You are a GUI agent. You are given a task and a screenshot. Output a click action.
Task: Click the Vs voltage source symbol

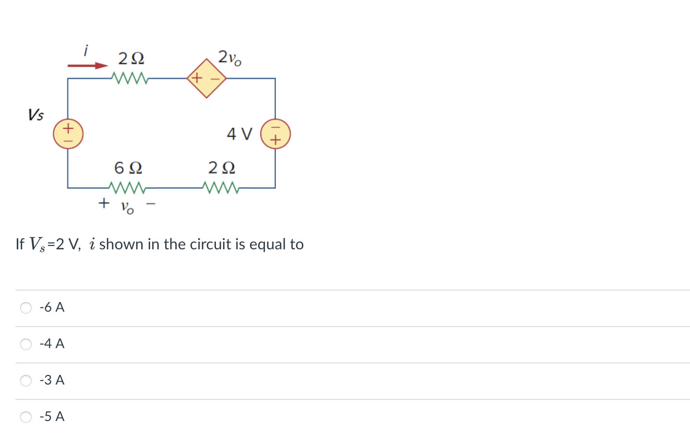(68, 133)
